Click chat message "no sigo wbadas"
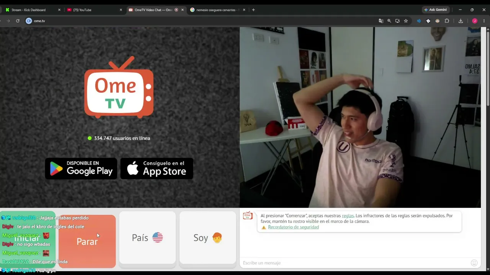 click(34, 244)
